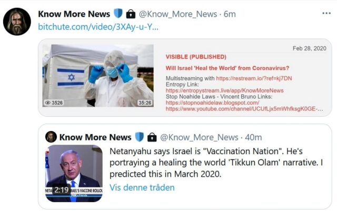The height and width of the screenshot is (211, 337).
Task: Click 'Vis denne tråden' link
Action: tap(142, 187)
